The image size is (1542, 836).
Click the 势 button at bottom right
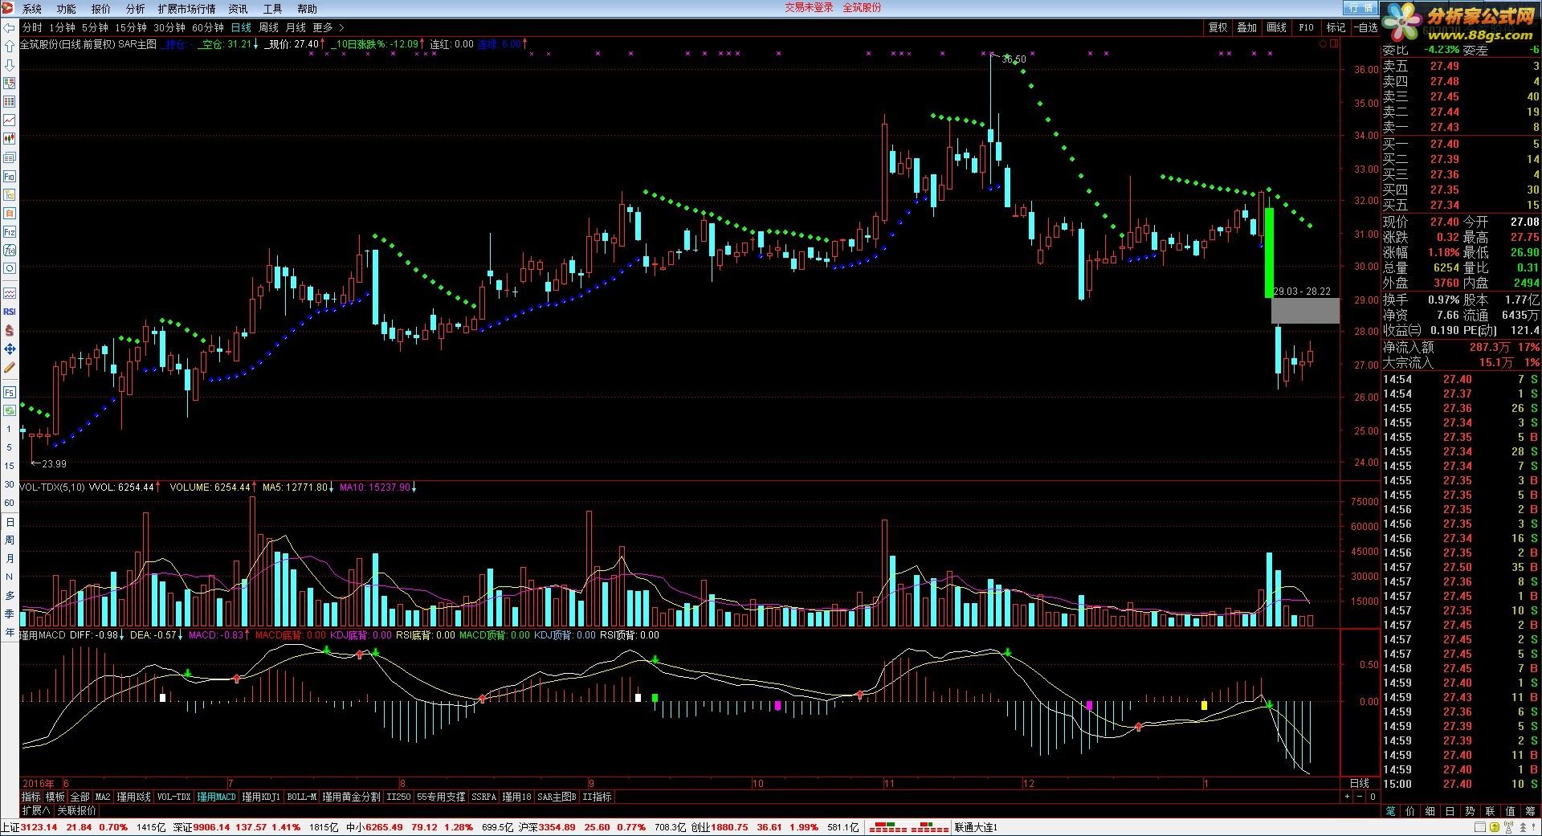point(1470,811)
